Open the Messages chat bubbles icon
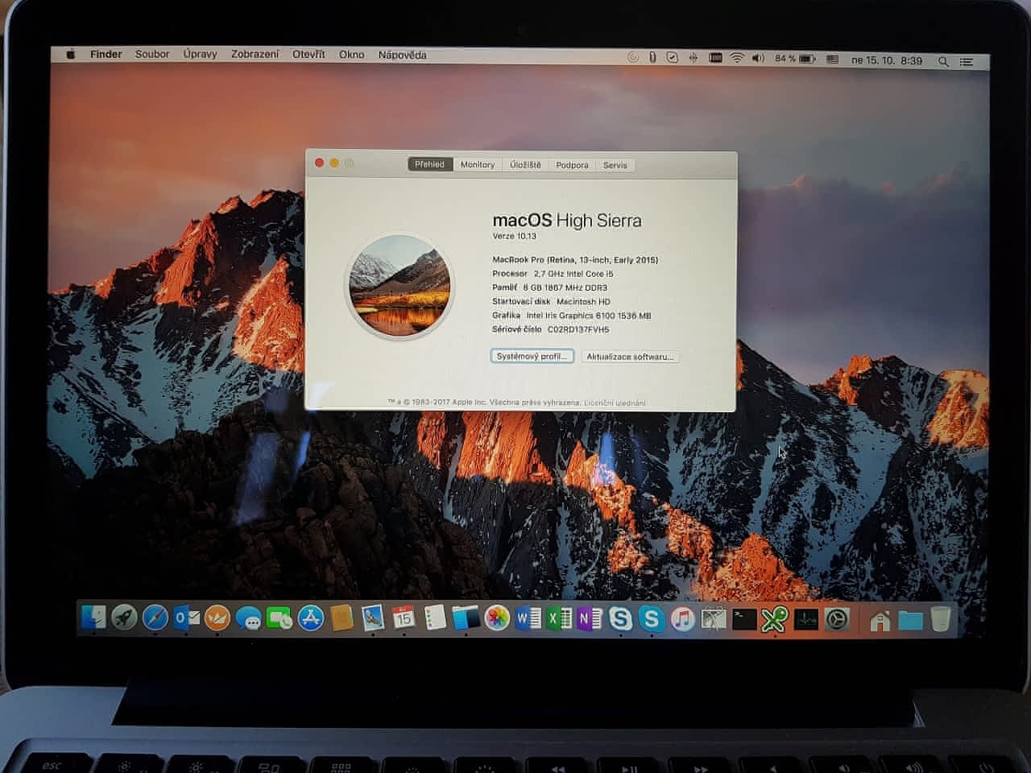 tap(248, 618)
